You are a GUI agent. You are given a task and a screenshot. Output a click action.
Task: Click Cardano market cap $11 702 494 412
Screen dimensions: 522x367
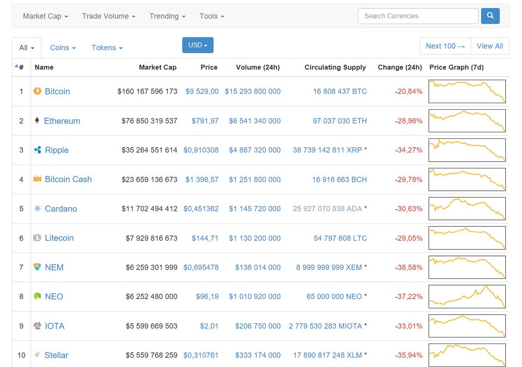tap(150, 209)
